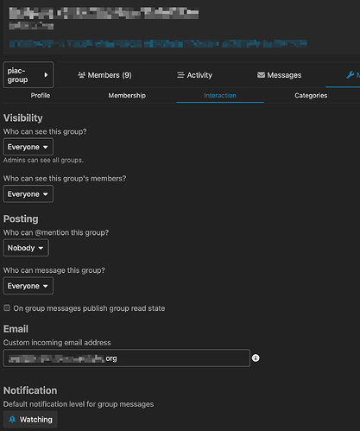Image resolution: width=360 pixels, height=431 pixels.
Task: Open the blurred blue link in header
Action: tap(158, 44)
